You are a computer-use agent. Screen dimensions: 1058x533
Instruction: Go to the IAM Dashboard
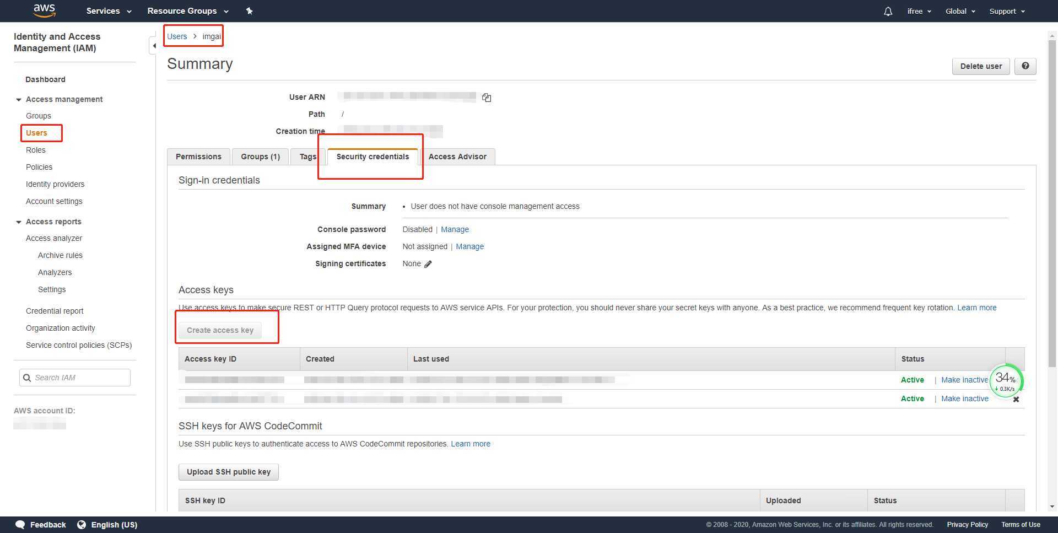click(x=45, y=79)
